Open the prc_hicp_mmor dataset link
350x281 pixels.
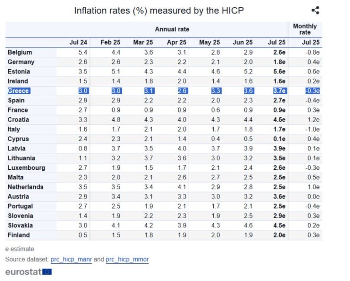click(127, 259)
